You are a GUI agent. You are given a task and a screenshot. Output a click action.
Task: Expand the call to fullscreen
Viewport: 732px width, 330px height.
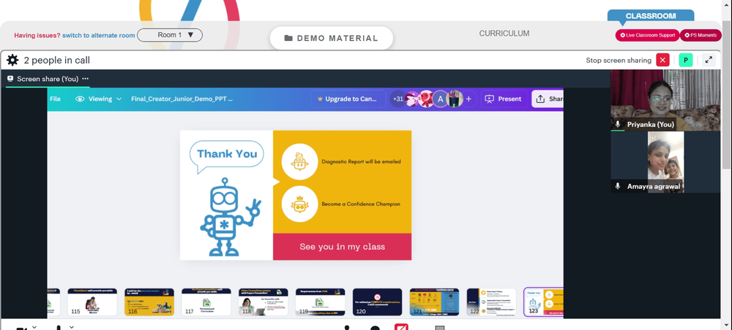[x=709, y=60]
